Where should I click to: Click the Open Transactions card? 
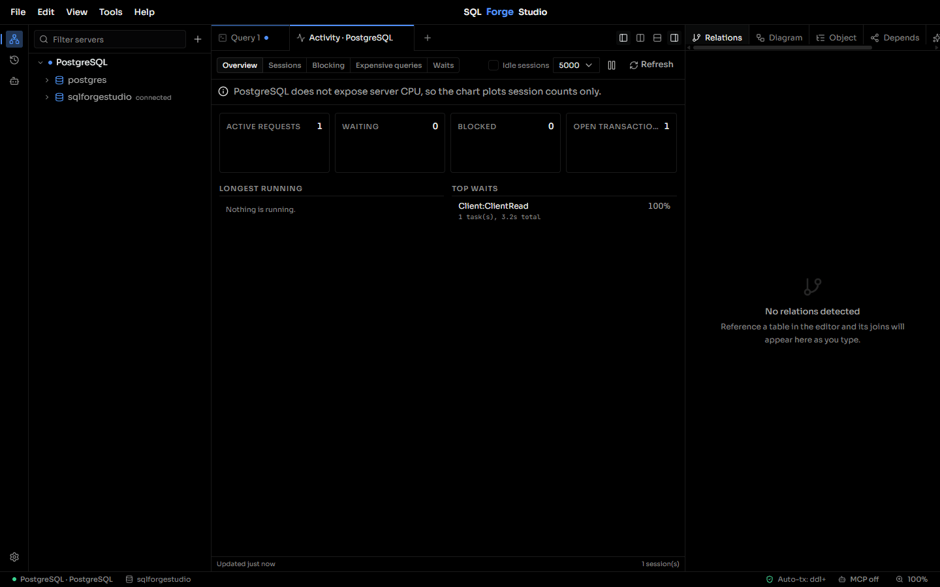(621, 143)
